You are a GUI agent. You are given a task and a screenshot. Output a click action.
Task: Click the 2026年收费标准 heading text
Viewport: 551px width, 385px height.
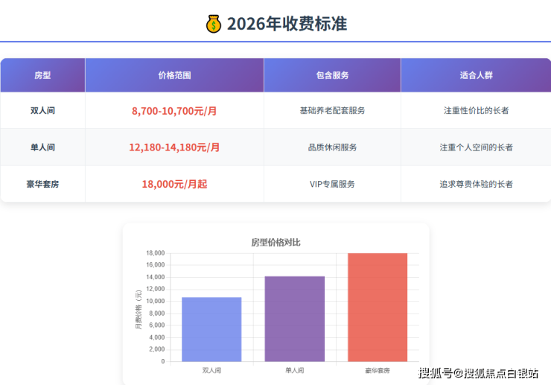(287, 24)
